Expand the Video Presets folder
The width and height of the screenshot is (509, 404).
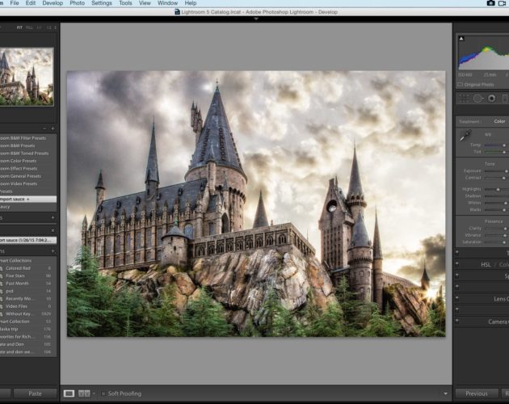(19, 183)
